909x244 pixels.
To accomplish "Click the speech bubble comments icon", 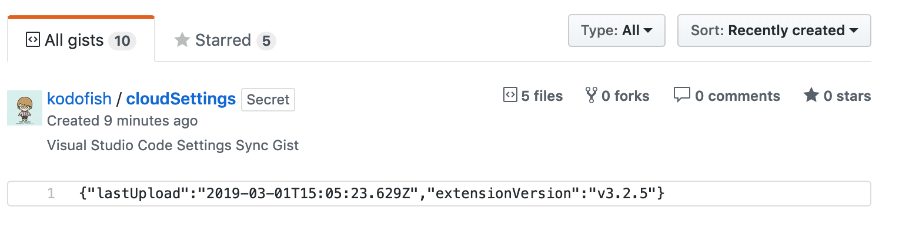I will point(681,96).
